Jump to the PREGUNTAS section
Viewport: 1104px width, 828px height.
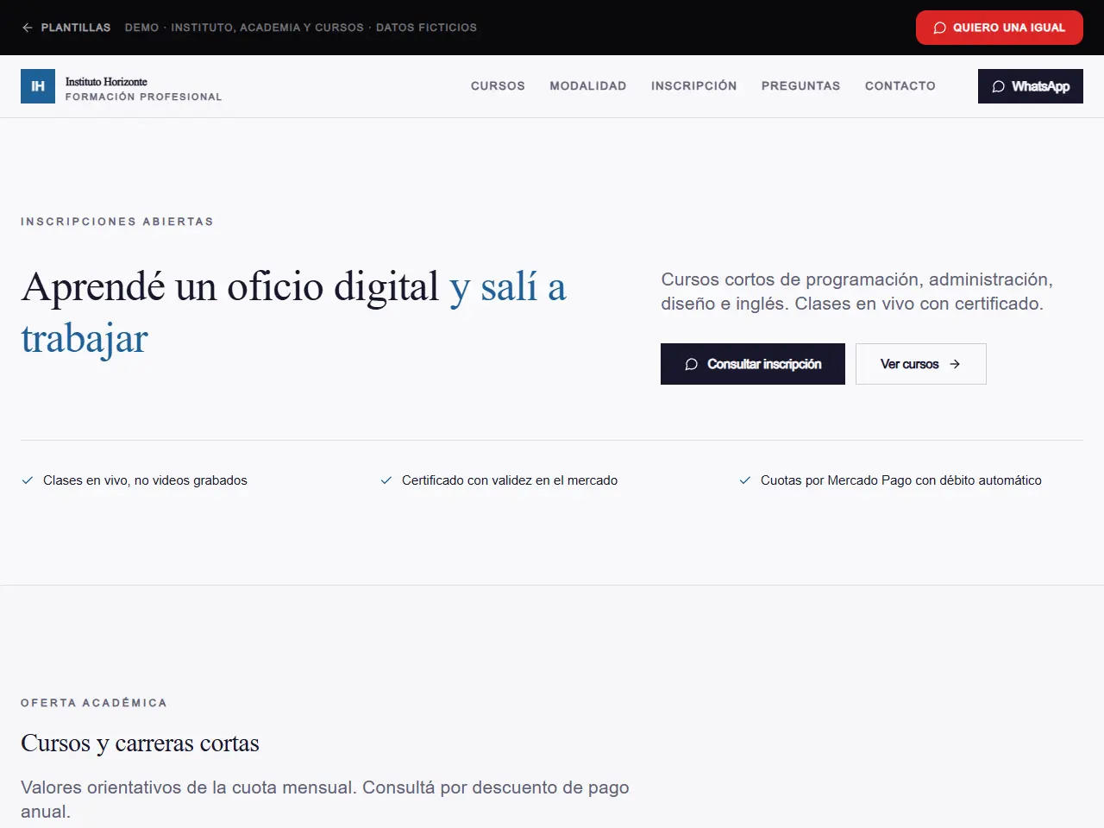pyautogui.click(x=800, y=86)
